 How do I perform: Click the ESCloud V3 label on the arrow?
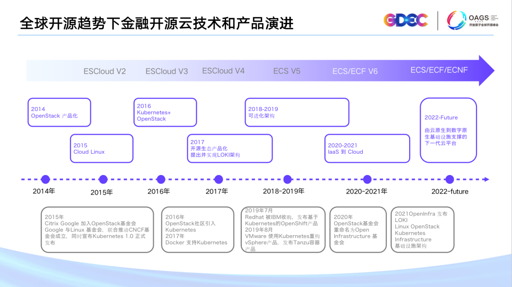pos(166,71)
